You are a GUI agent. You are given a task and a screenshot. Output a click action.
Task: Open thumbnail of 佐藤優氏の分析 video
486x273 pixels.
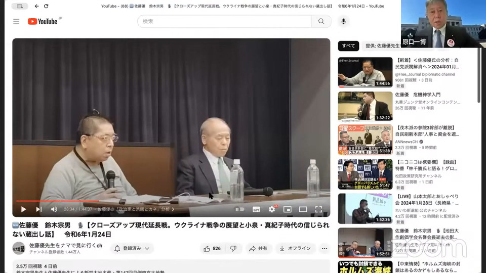(x=365, y=72)
